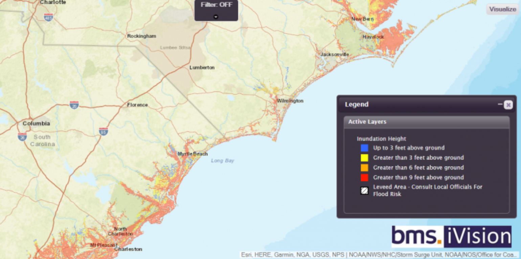Collapse the Active Layers section header
The image size is (521, 259).
click(x=426, y=122)
